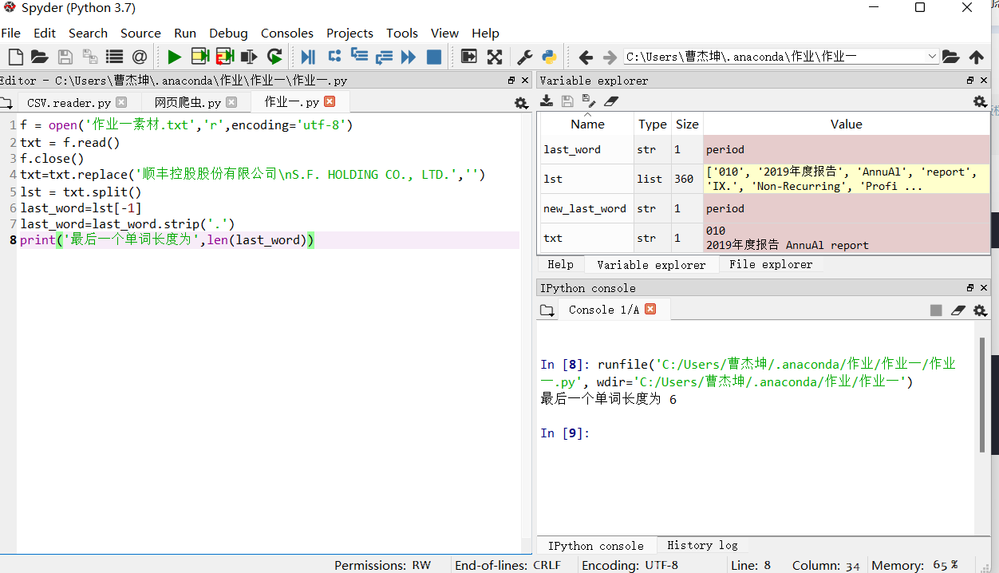Open the Consoles menu
This screenshot has width=999, height=573.
287,33
